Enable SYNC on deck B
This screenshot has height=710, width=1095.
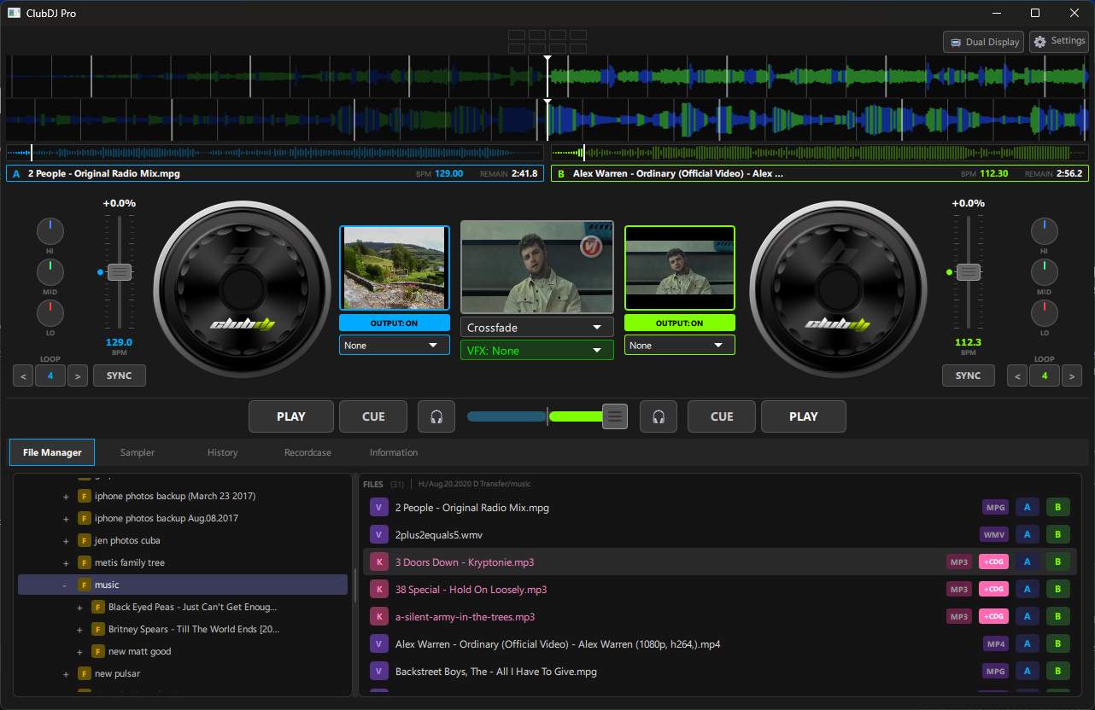coord(969,375)
